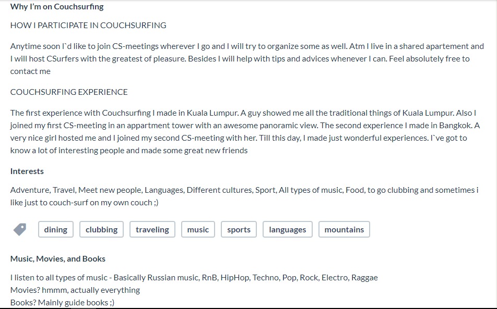Click the Music, Movies, and Books heading
497x309 pixels.
tap(57, 258)
